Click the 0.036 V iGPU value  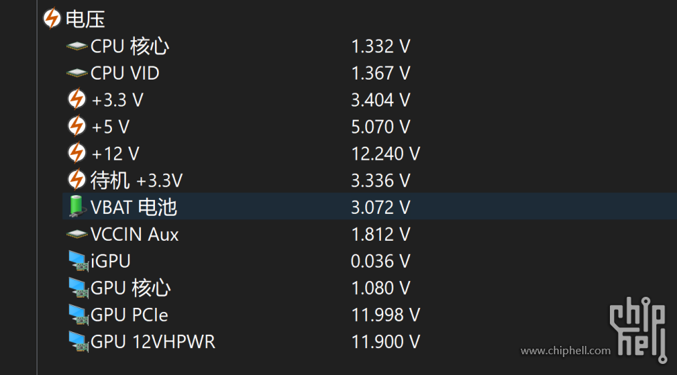[x=380, y=262]
